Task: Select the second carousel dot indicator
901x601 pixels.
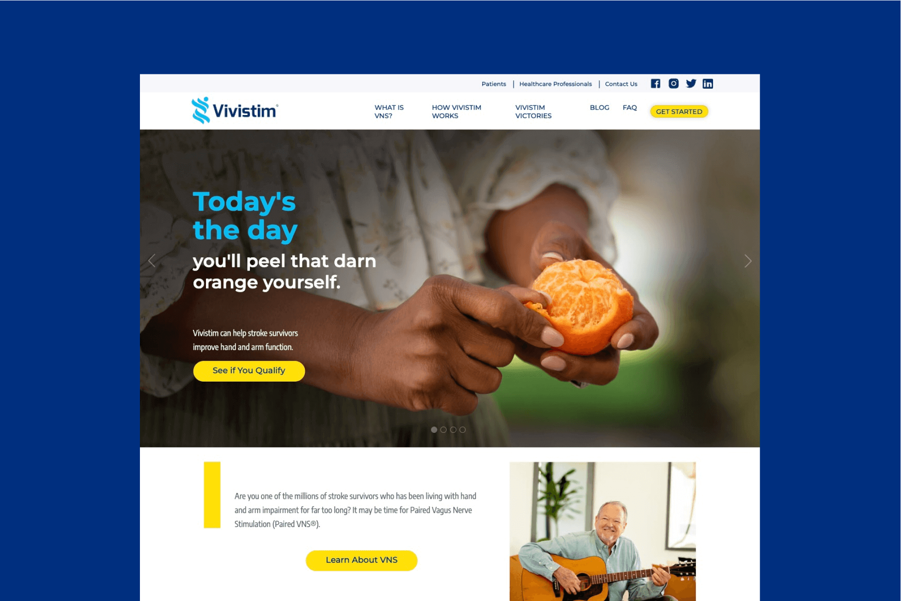Action: point(444,430)
